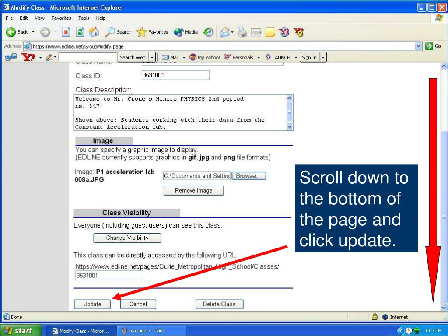Open Favorites star in toolbar
448x336 pixels.
(x=152, y=32)
